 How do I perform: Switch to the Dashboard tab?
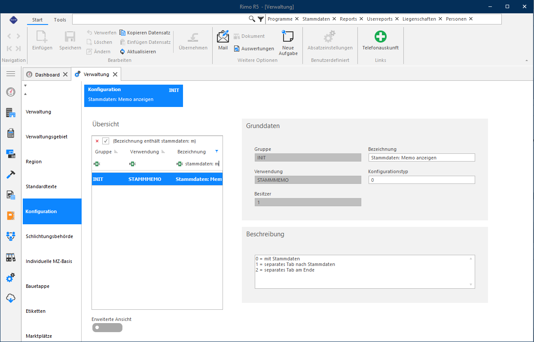tap(47, 75)
